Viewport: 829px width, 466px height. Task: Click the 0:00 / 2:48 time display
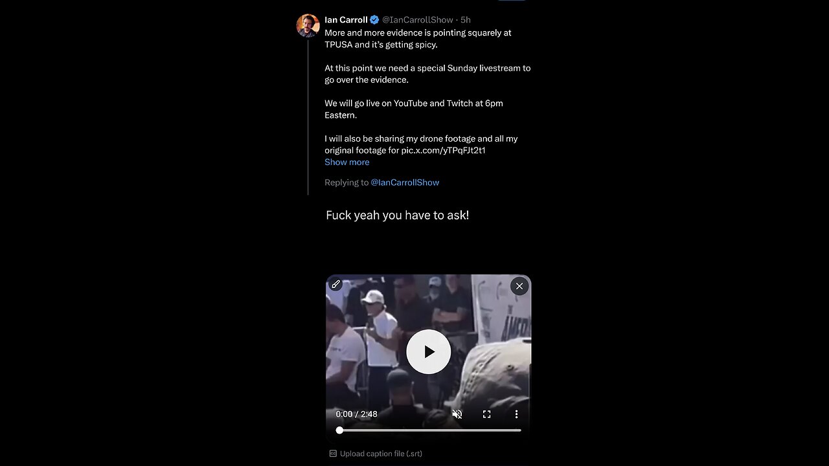point(356,414)
